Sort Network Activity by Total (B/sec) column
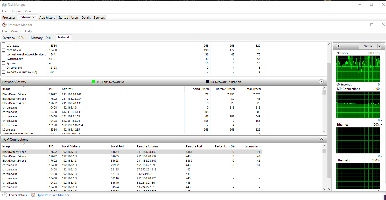386x200 pixels. [249, 89]
